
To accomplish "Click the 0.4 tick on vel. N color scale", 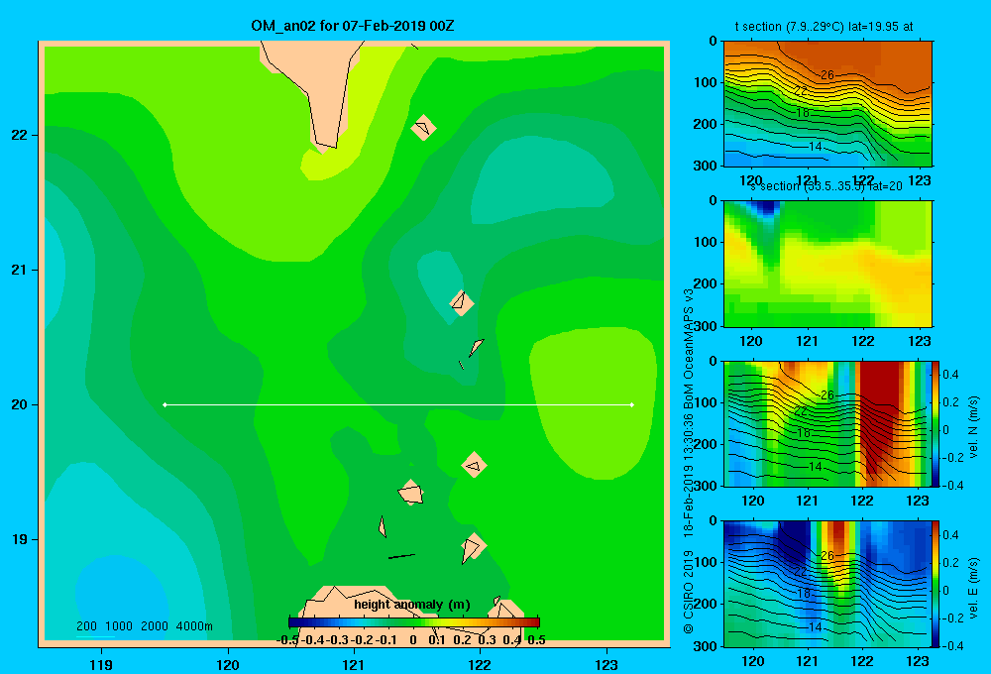I will pyautogui.click(x=950, y=375).
